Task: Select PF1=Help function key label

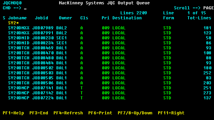Action: pyautogui.click(x=13, y=113)
